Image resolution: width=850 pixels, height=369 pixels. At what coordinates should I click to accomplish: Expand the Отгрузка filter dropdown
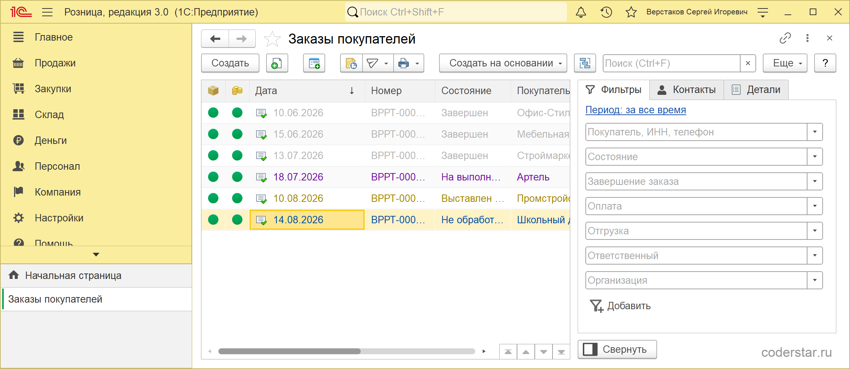(x=815, y=231)
